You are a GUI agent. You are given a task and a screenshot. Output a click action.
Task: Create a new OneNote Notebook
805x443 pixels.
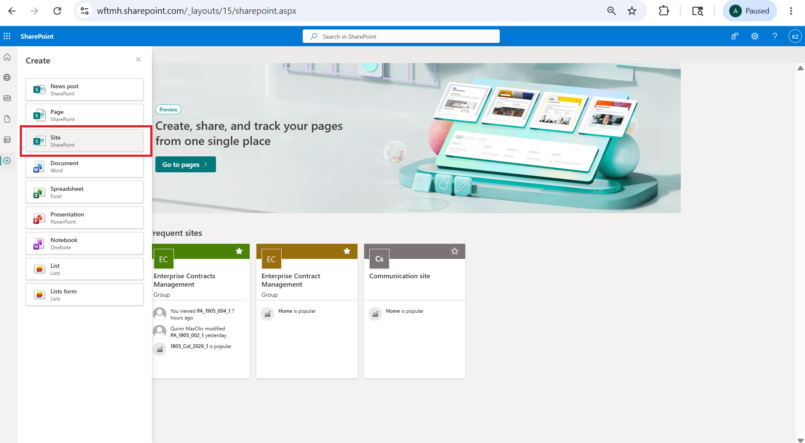[85, 243]
